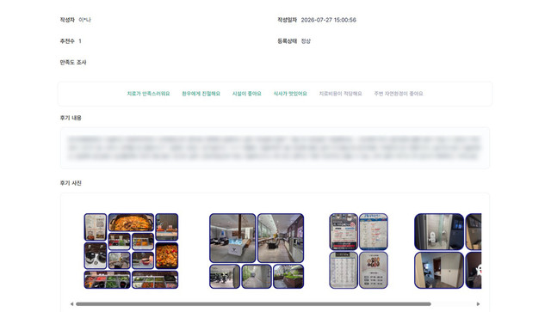Toggle the 환우에게 친절해요 satisfaction tag

[x=201, y=94]
